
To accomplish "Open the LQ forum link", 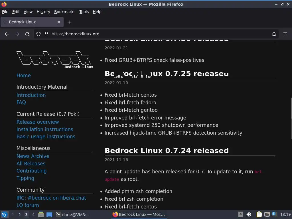I will click(x=28, y=205).
